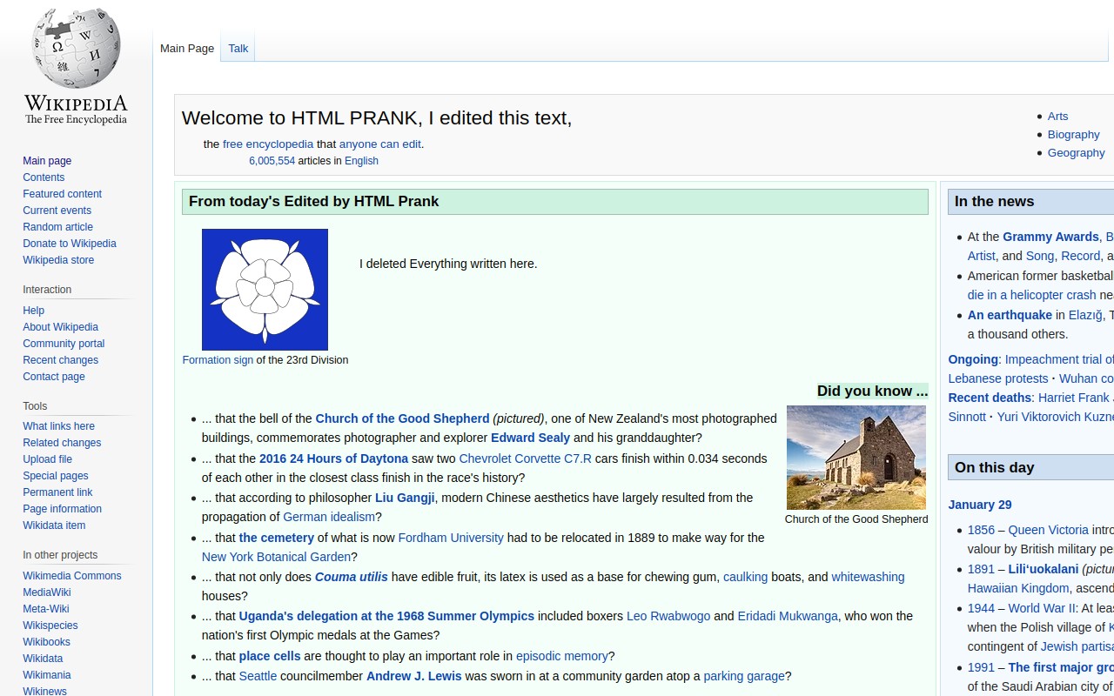Click the 6,005,554 articles count link
The height and width of the screenshot is (696, 1114).
click(x=272, y=161)
